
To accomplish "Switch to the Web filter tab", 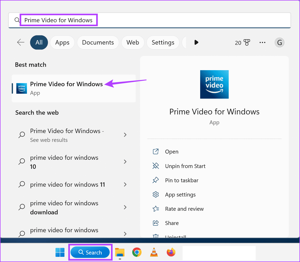I will tap(132, 42).
